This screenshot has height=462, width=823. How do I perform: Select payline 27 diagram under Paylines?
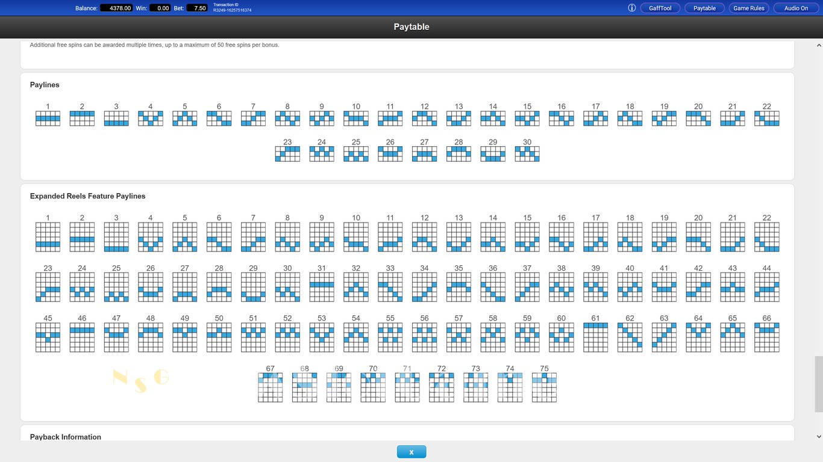coord(424,154)
